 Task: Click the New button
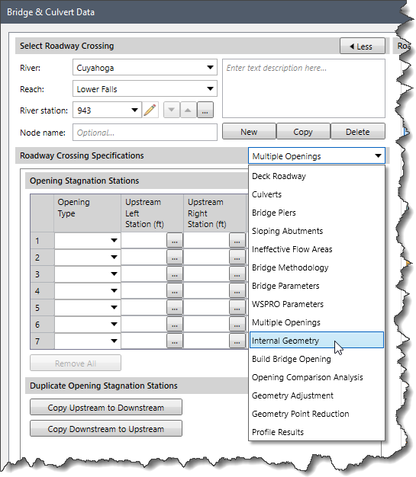(249, 131)
